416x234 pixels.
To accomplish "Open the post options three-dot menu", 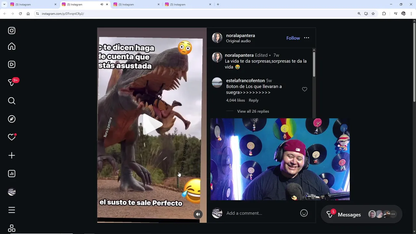I will click(306, 38).
